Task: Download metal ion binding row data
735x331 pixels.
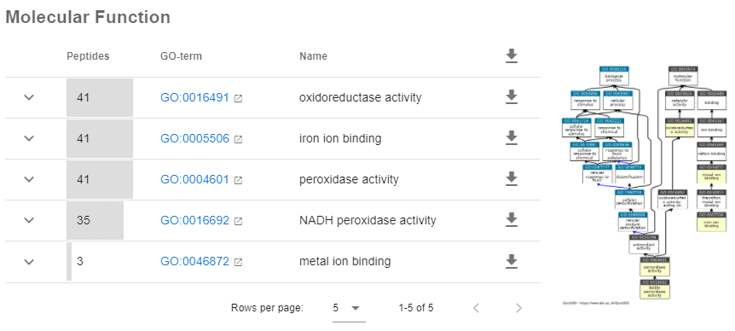Action: tap(512, 261)
